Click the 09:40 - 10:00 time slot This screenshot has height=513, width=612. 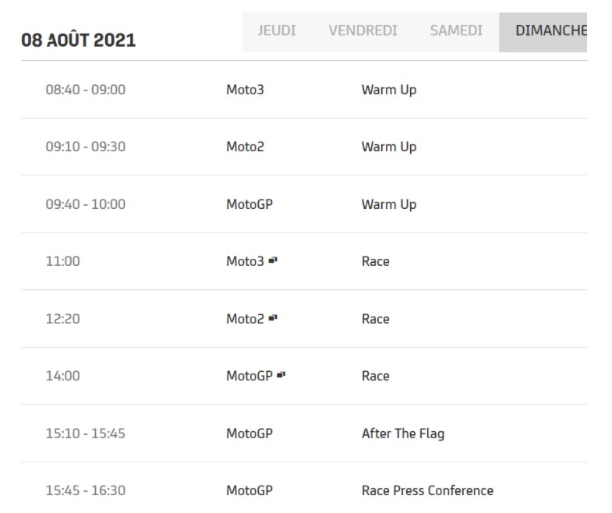pyautogui.click(x=86, y=204)
